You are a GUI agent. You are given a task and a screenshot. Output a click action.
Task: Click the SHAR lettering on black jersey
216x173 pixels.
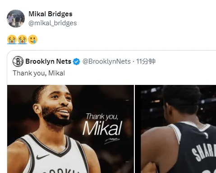point(204,152)
